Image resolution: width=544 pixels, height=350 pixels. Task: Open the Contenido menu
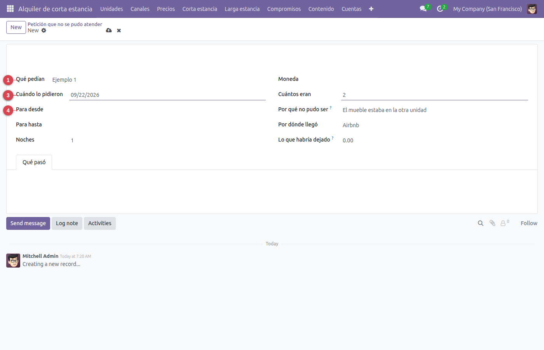coord(321,9)
